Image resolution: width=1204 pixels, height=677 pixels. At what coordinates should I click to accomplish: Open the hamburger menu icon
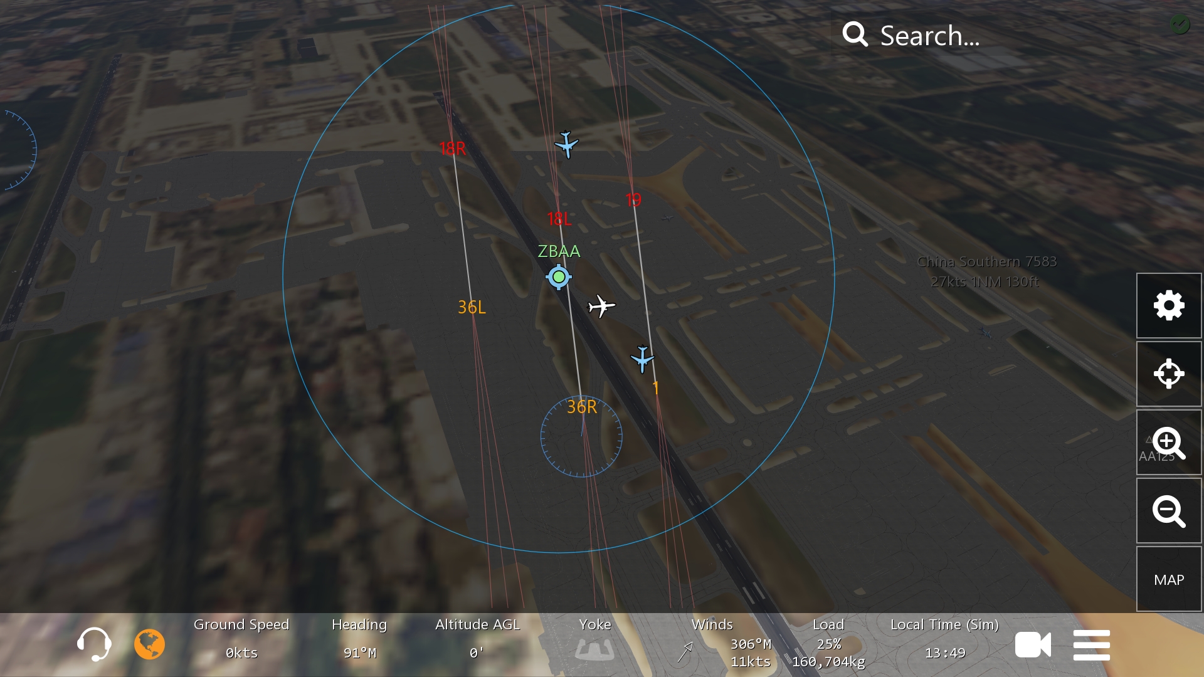tap(1091, 645)
